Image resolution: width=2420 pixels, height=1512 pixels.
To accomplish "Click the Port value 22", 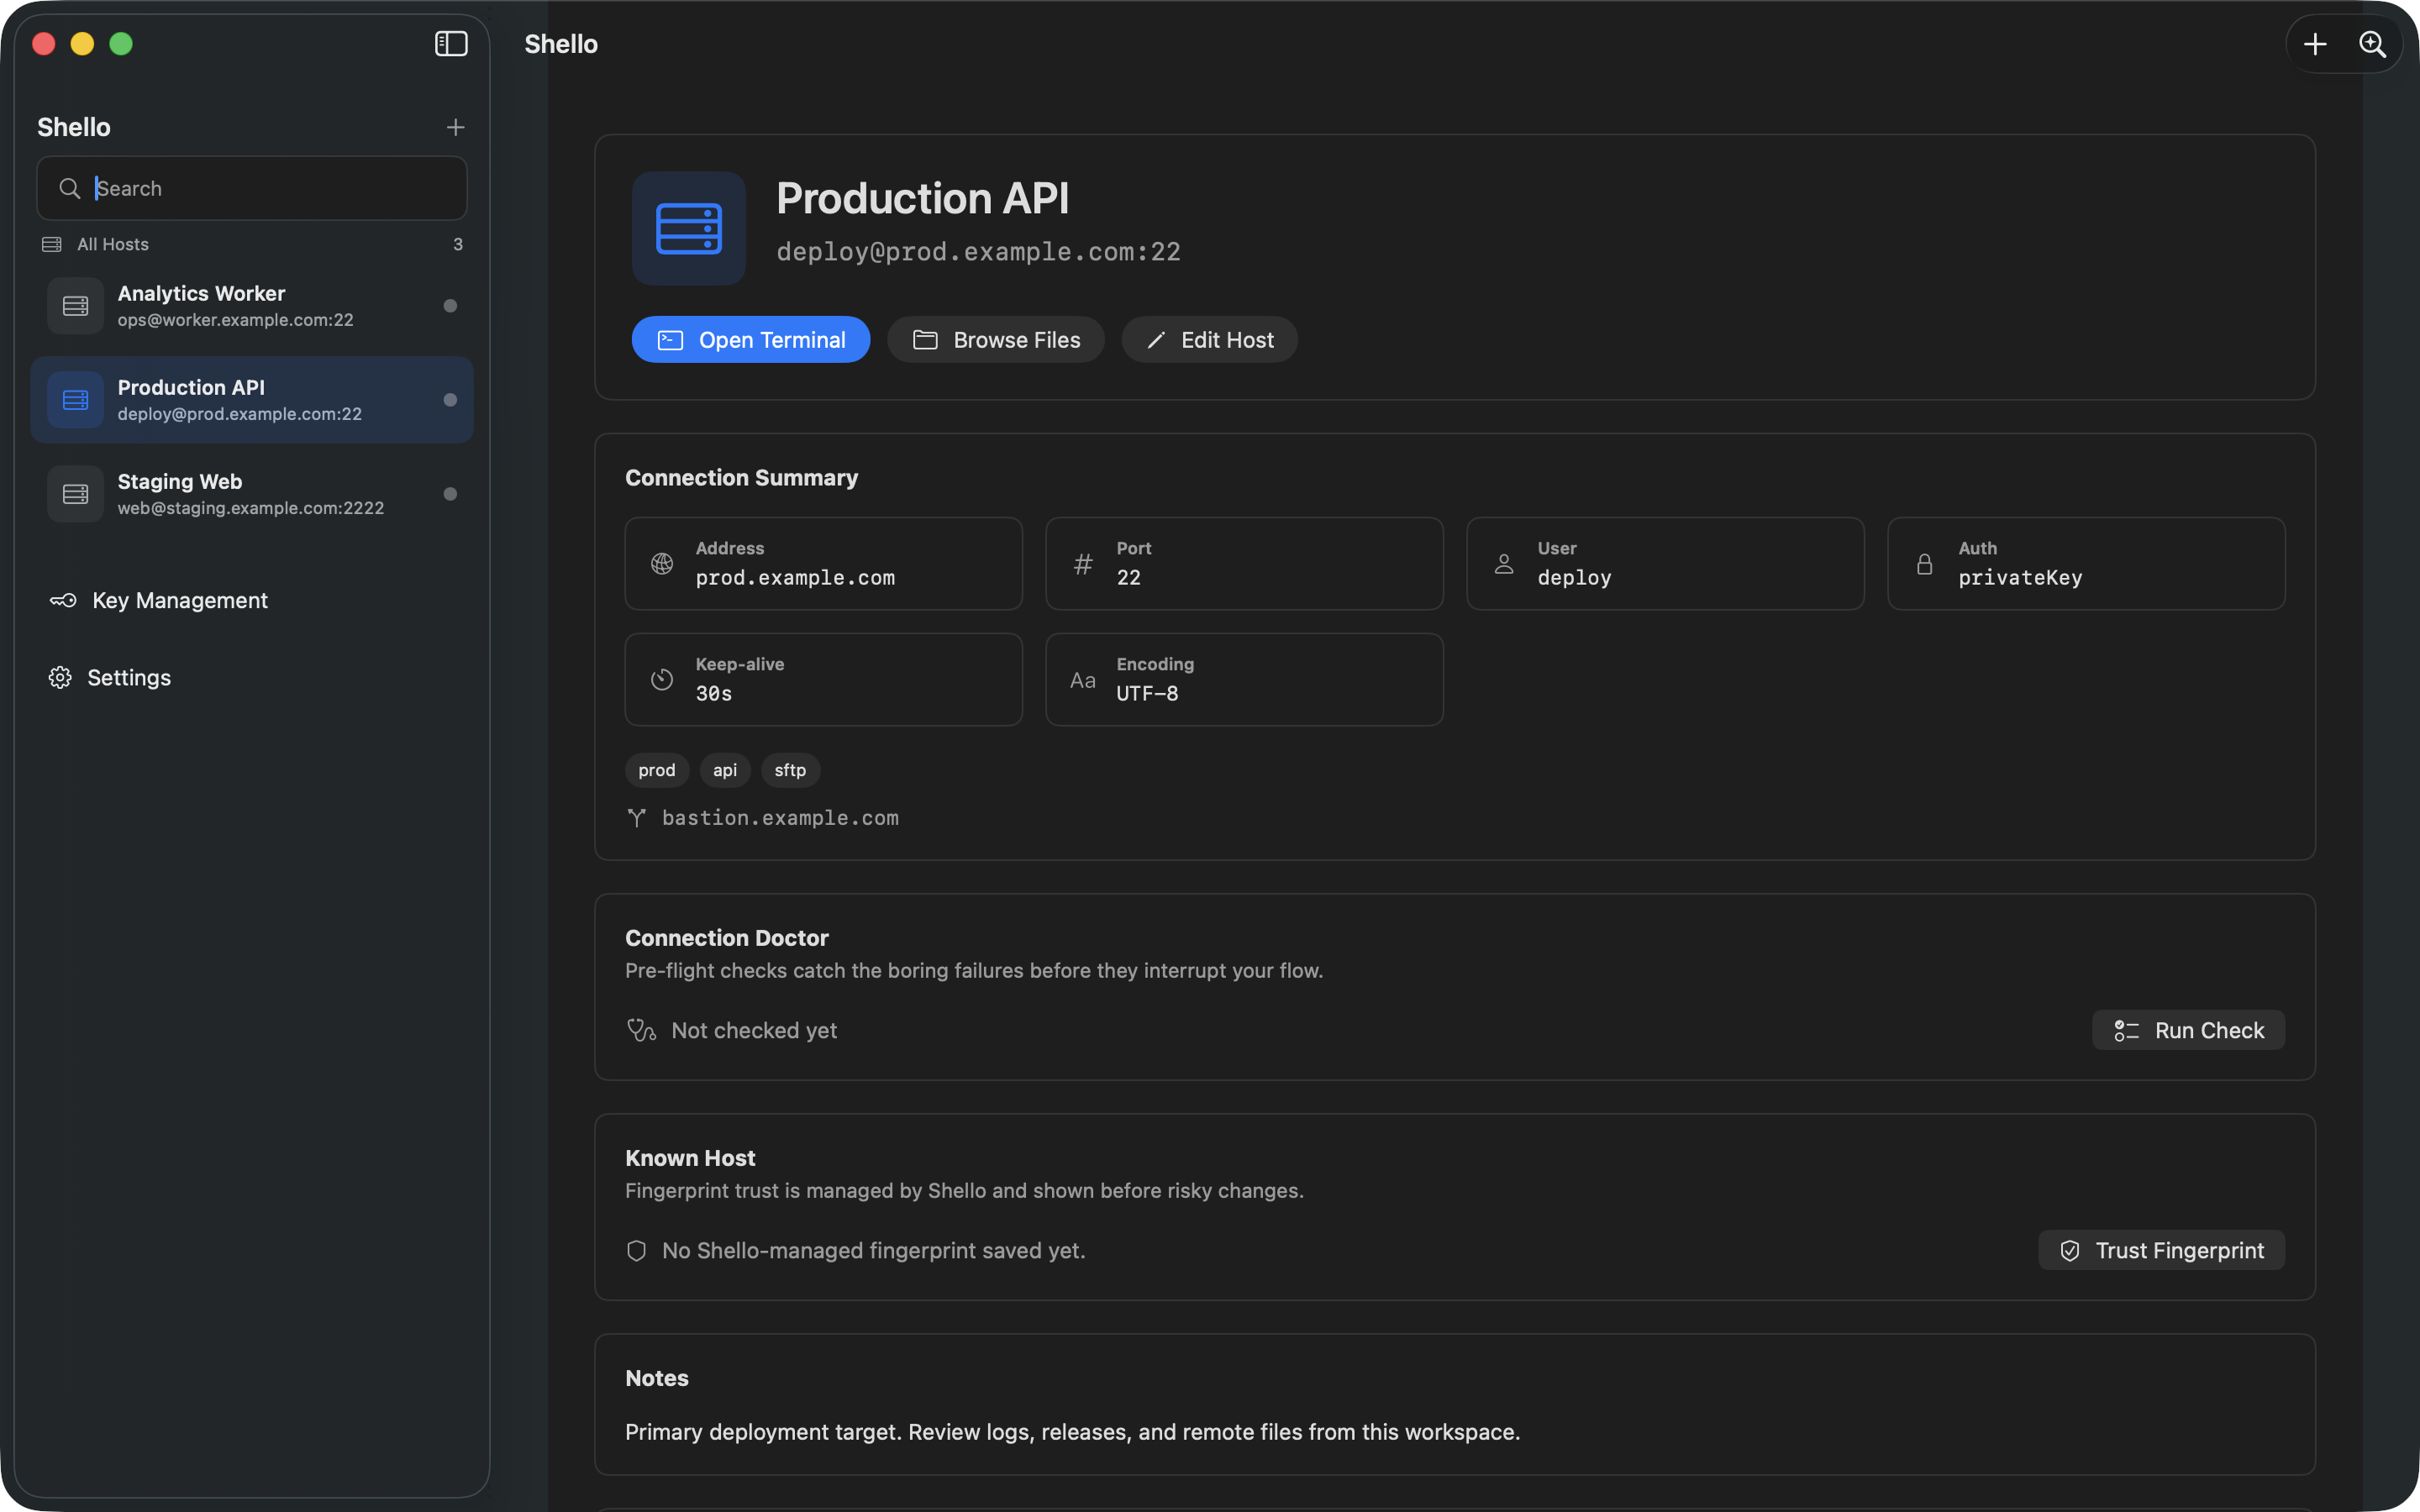I will 1129,578.
